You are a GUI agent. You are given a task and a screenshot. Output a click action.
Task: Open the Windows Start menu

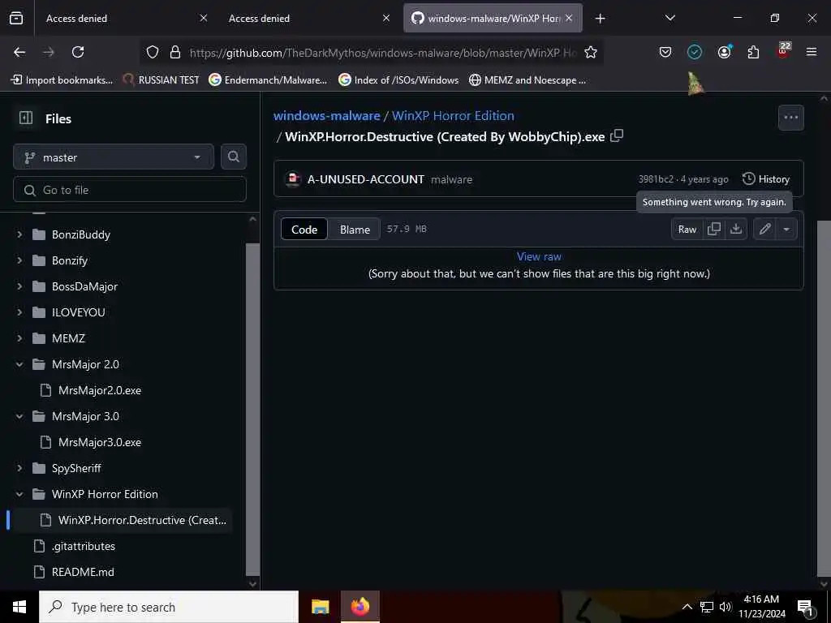(x=19, y=607)
